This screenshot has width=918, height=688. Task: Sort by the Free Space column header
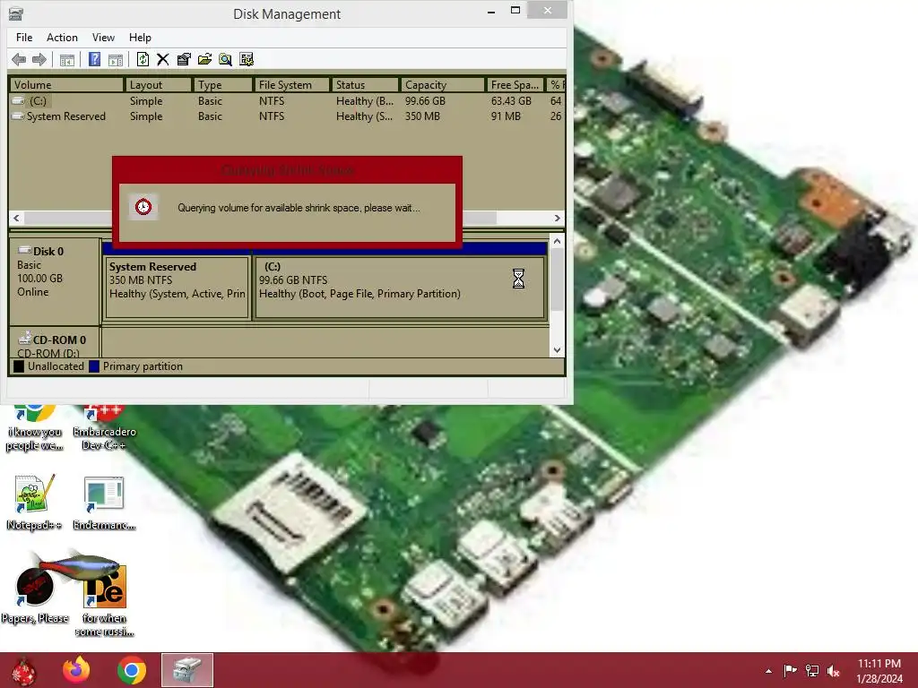[515, 85]
